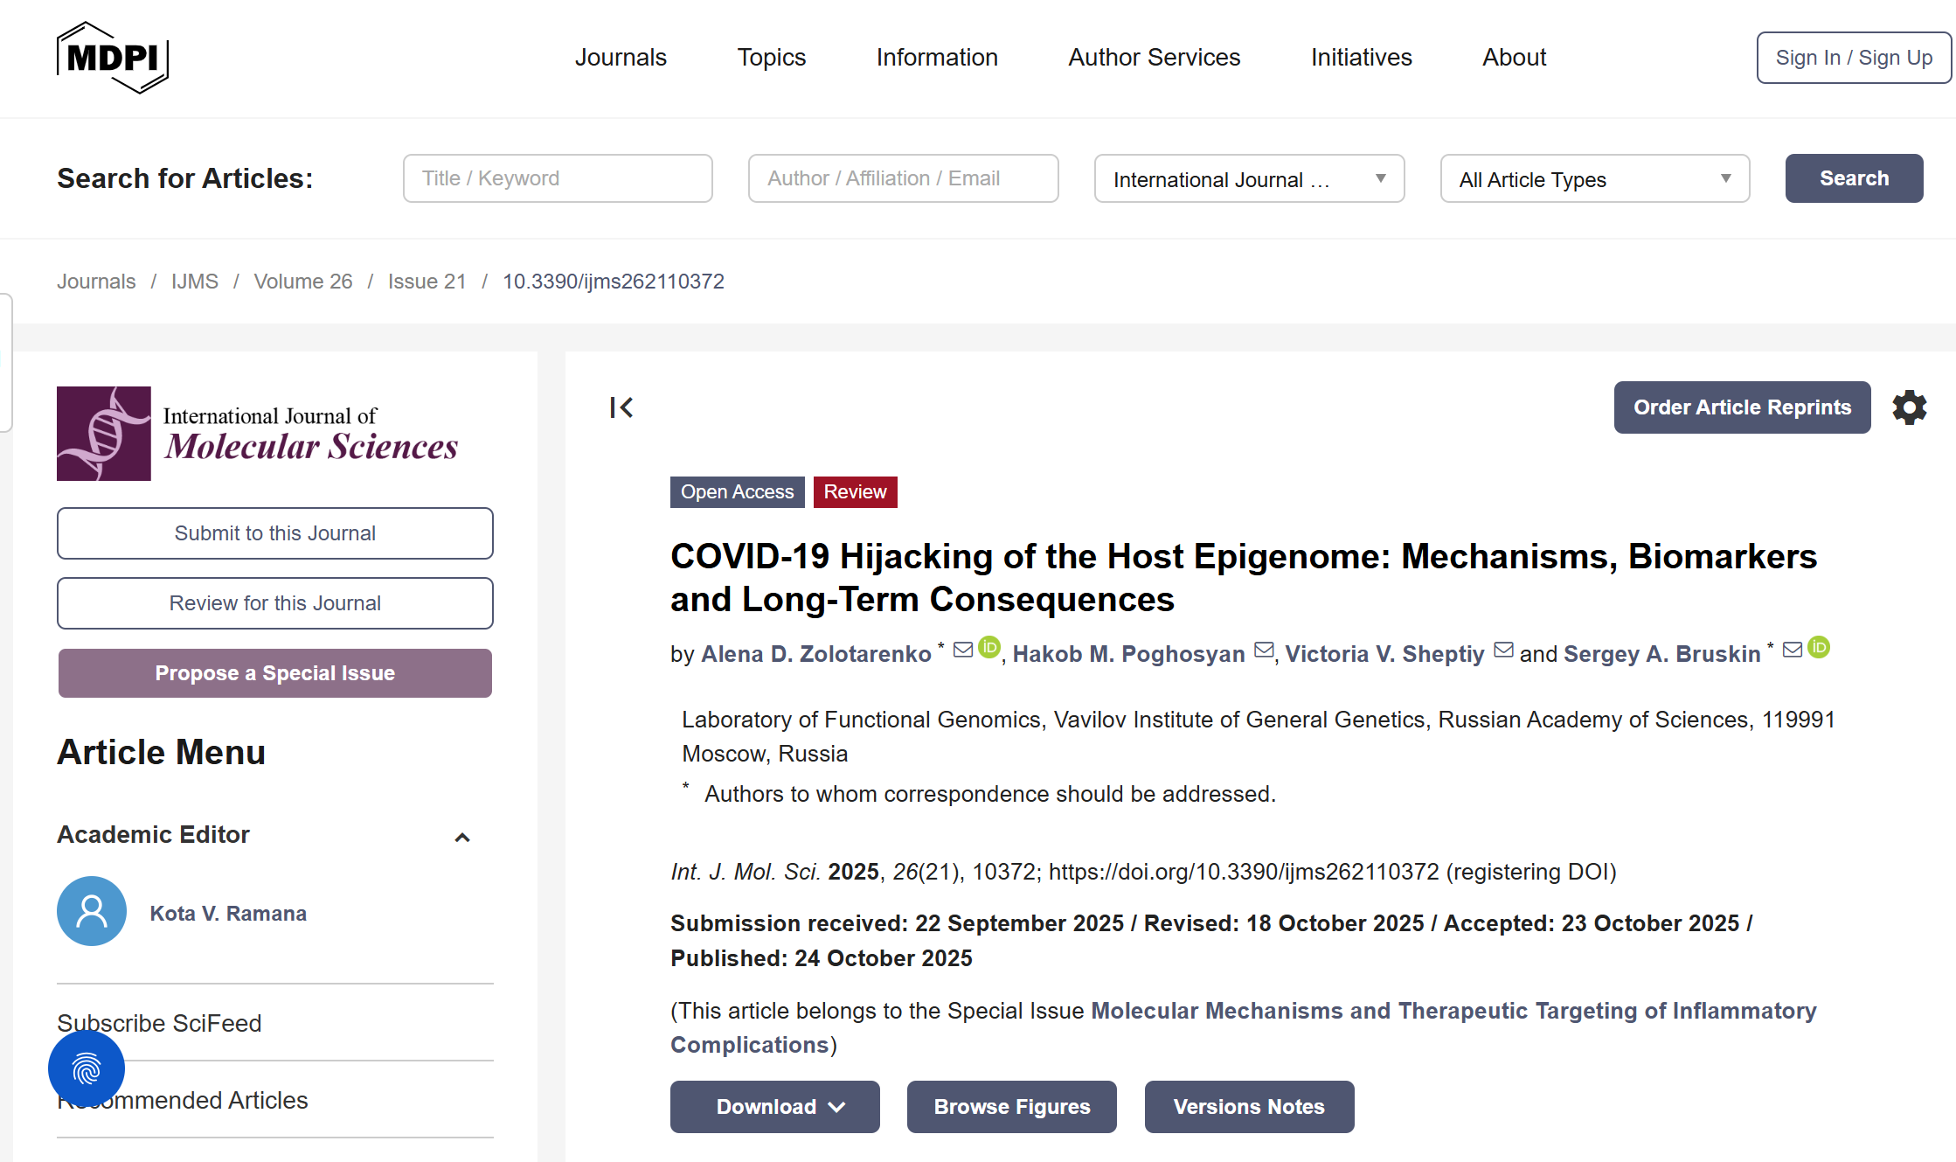Image resolution: width=1956 pixels, height=1162 pixels.
Task: Open the Journals menu
Action: 621,58
